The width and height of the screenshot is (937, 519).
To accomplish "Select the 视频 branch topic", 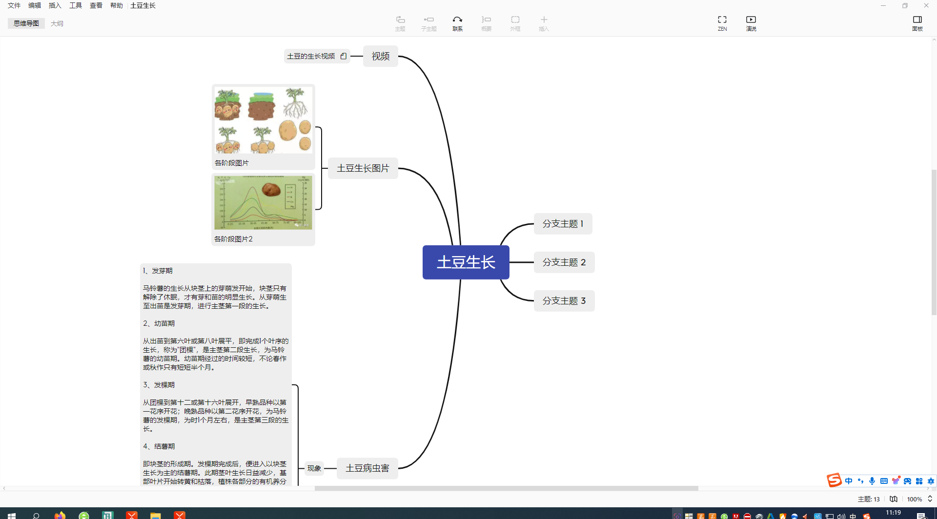I will (381, 56).
